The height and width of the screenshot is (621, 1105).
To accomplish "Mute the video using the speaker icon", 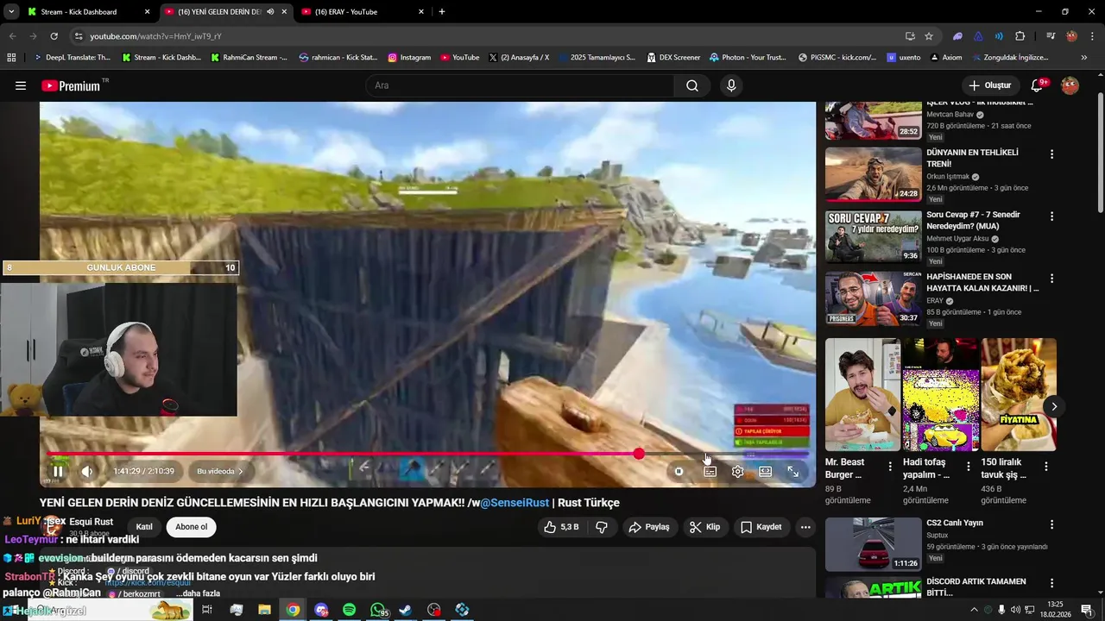I will pos(87,472).
